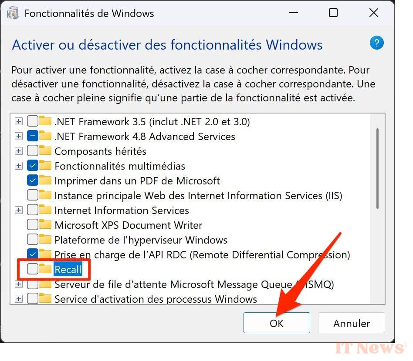Click the folder icon next to Internet Information Services
This screenshot has width=413, height=361.
click(45, 210)
